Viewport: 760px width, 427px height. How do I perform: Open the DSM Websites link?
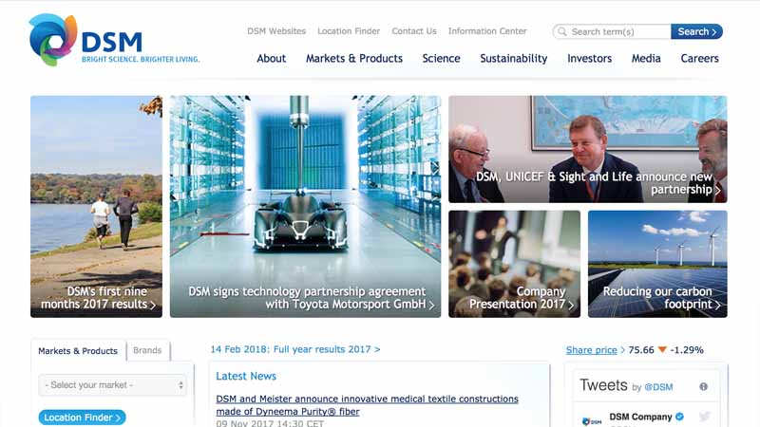pos(276,31)
